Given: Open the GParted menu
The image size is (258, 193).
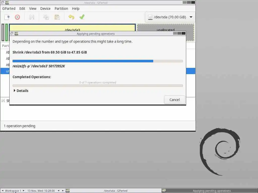Looking at the screenshot, I should click(9, 9).
